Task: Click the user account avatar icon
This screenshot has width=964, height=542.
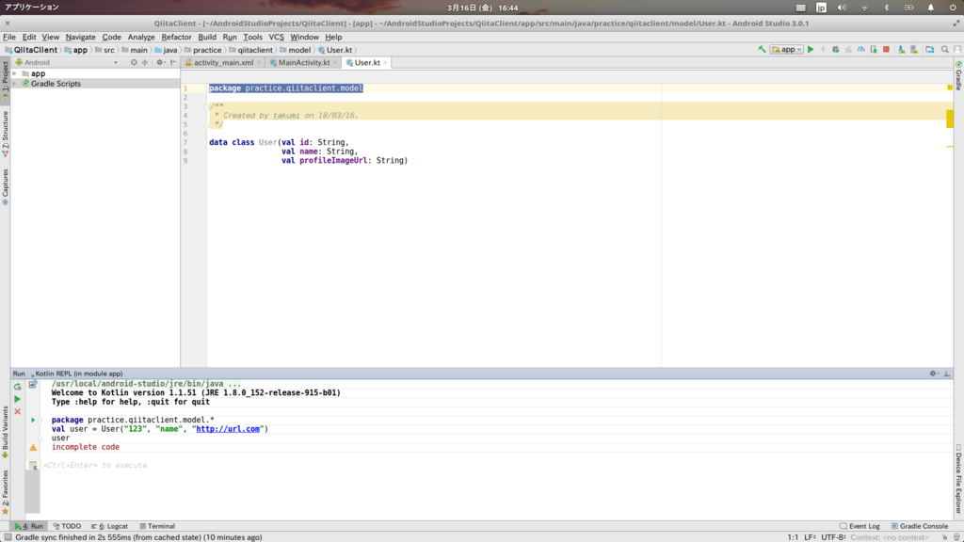Action: pyautogui.click(x=957, y=49)
